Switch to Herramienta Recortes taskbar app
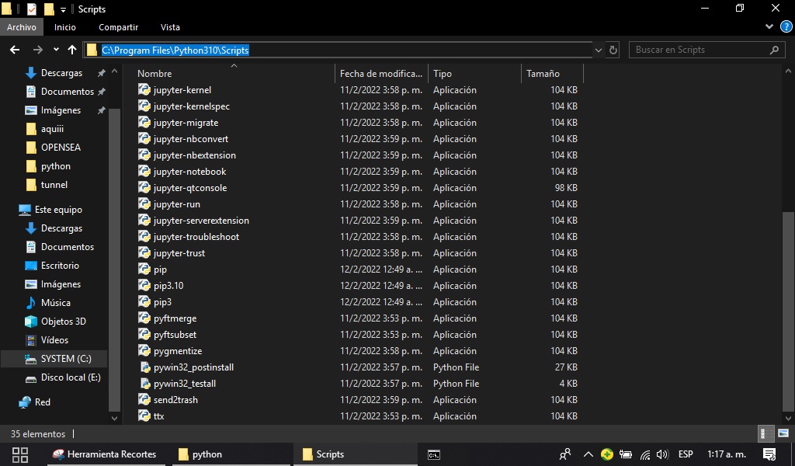The width and height of the screenshot is (795, 466). click(105, 454)
